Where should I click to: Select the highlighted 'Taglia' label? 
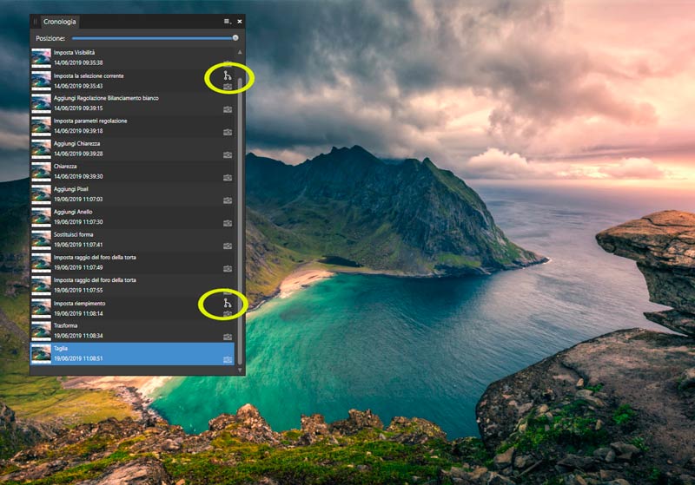60,349
